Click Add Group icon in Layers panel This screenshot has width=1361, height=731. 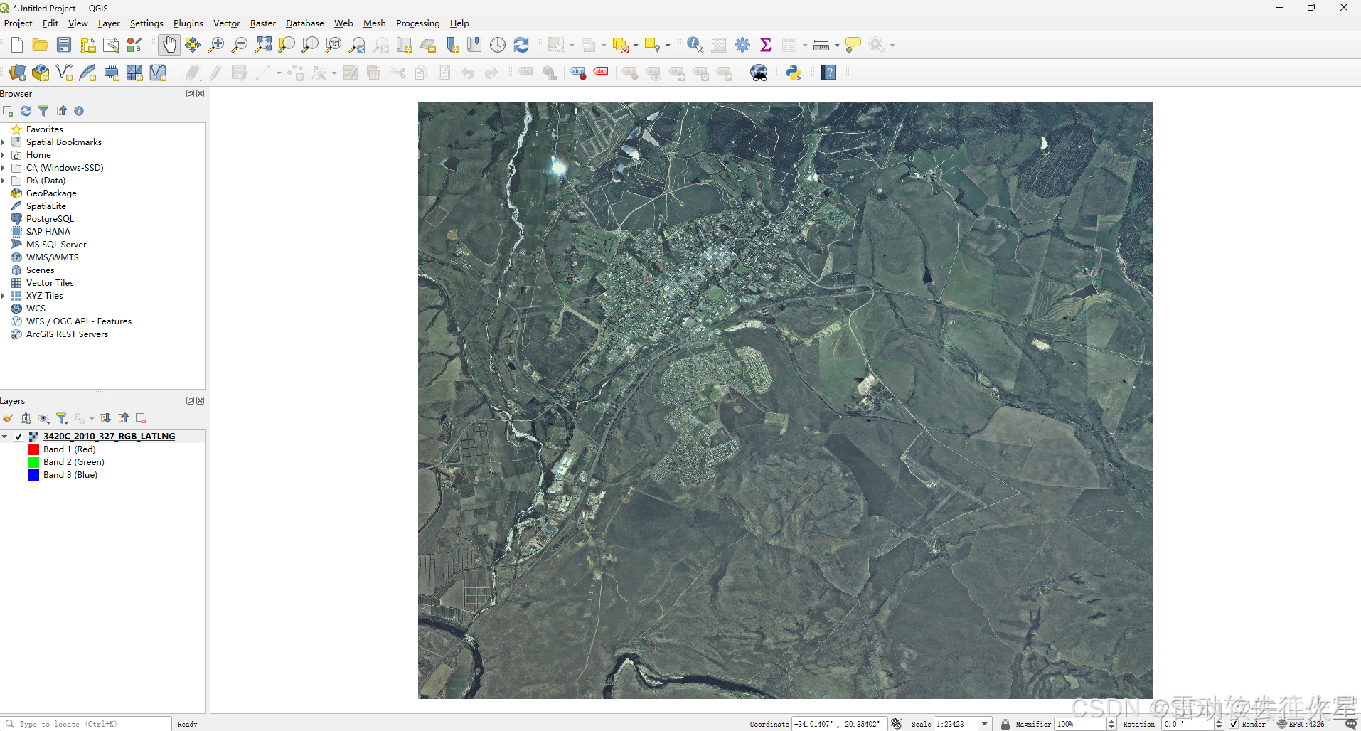[26, 418]
